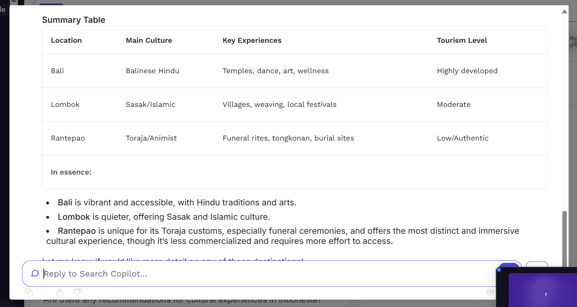Click the bold Lombok text in bullet list
The width and height of the screenshot is (577, 307).
[74, 217]
